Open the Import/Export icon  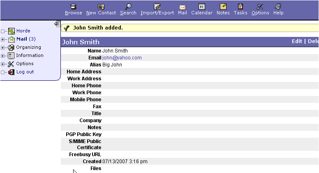point(157,6)
